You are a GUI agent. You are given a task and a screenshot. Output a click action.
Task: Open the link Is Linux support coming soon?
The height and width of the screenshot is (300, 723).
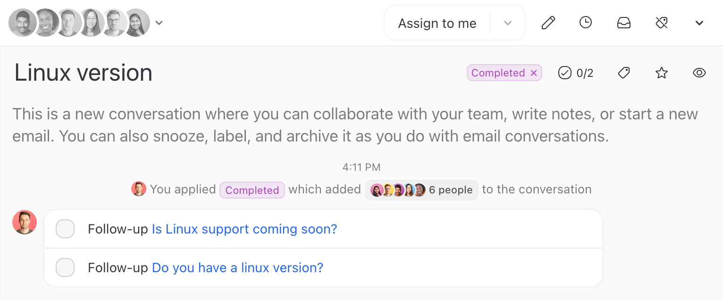pyautogui.click(x=244, y=229)
